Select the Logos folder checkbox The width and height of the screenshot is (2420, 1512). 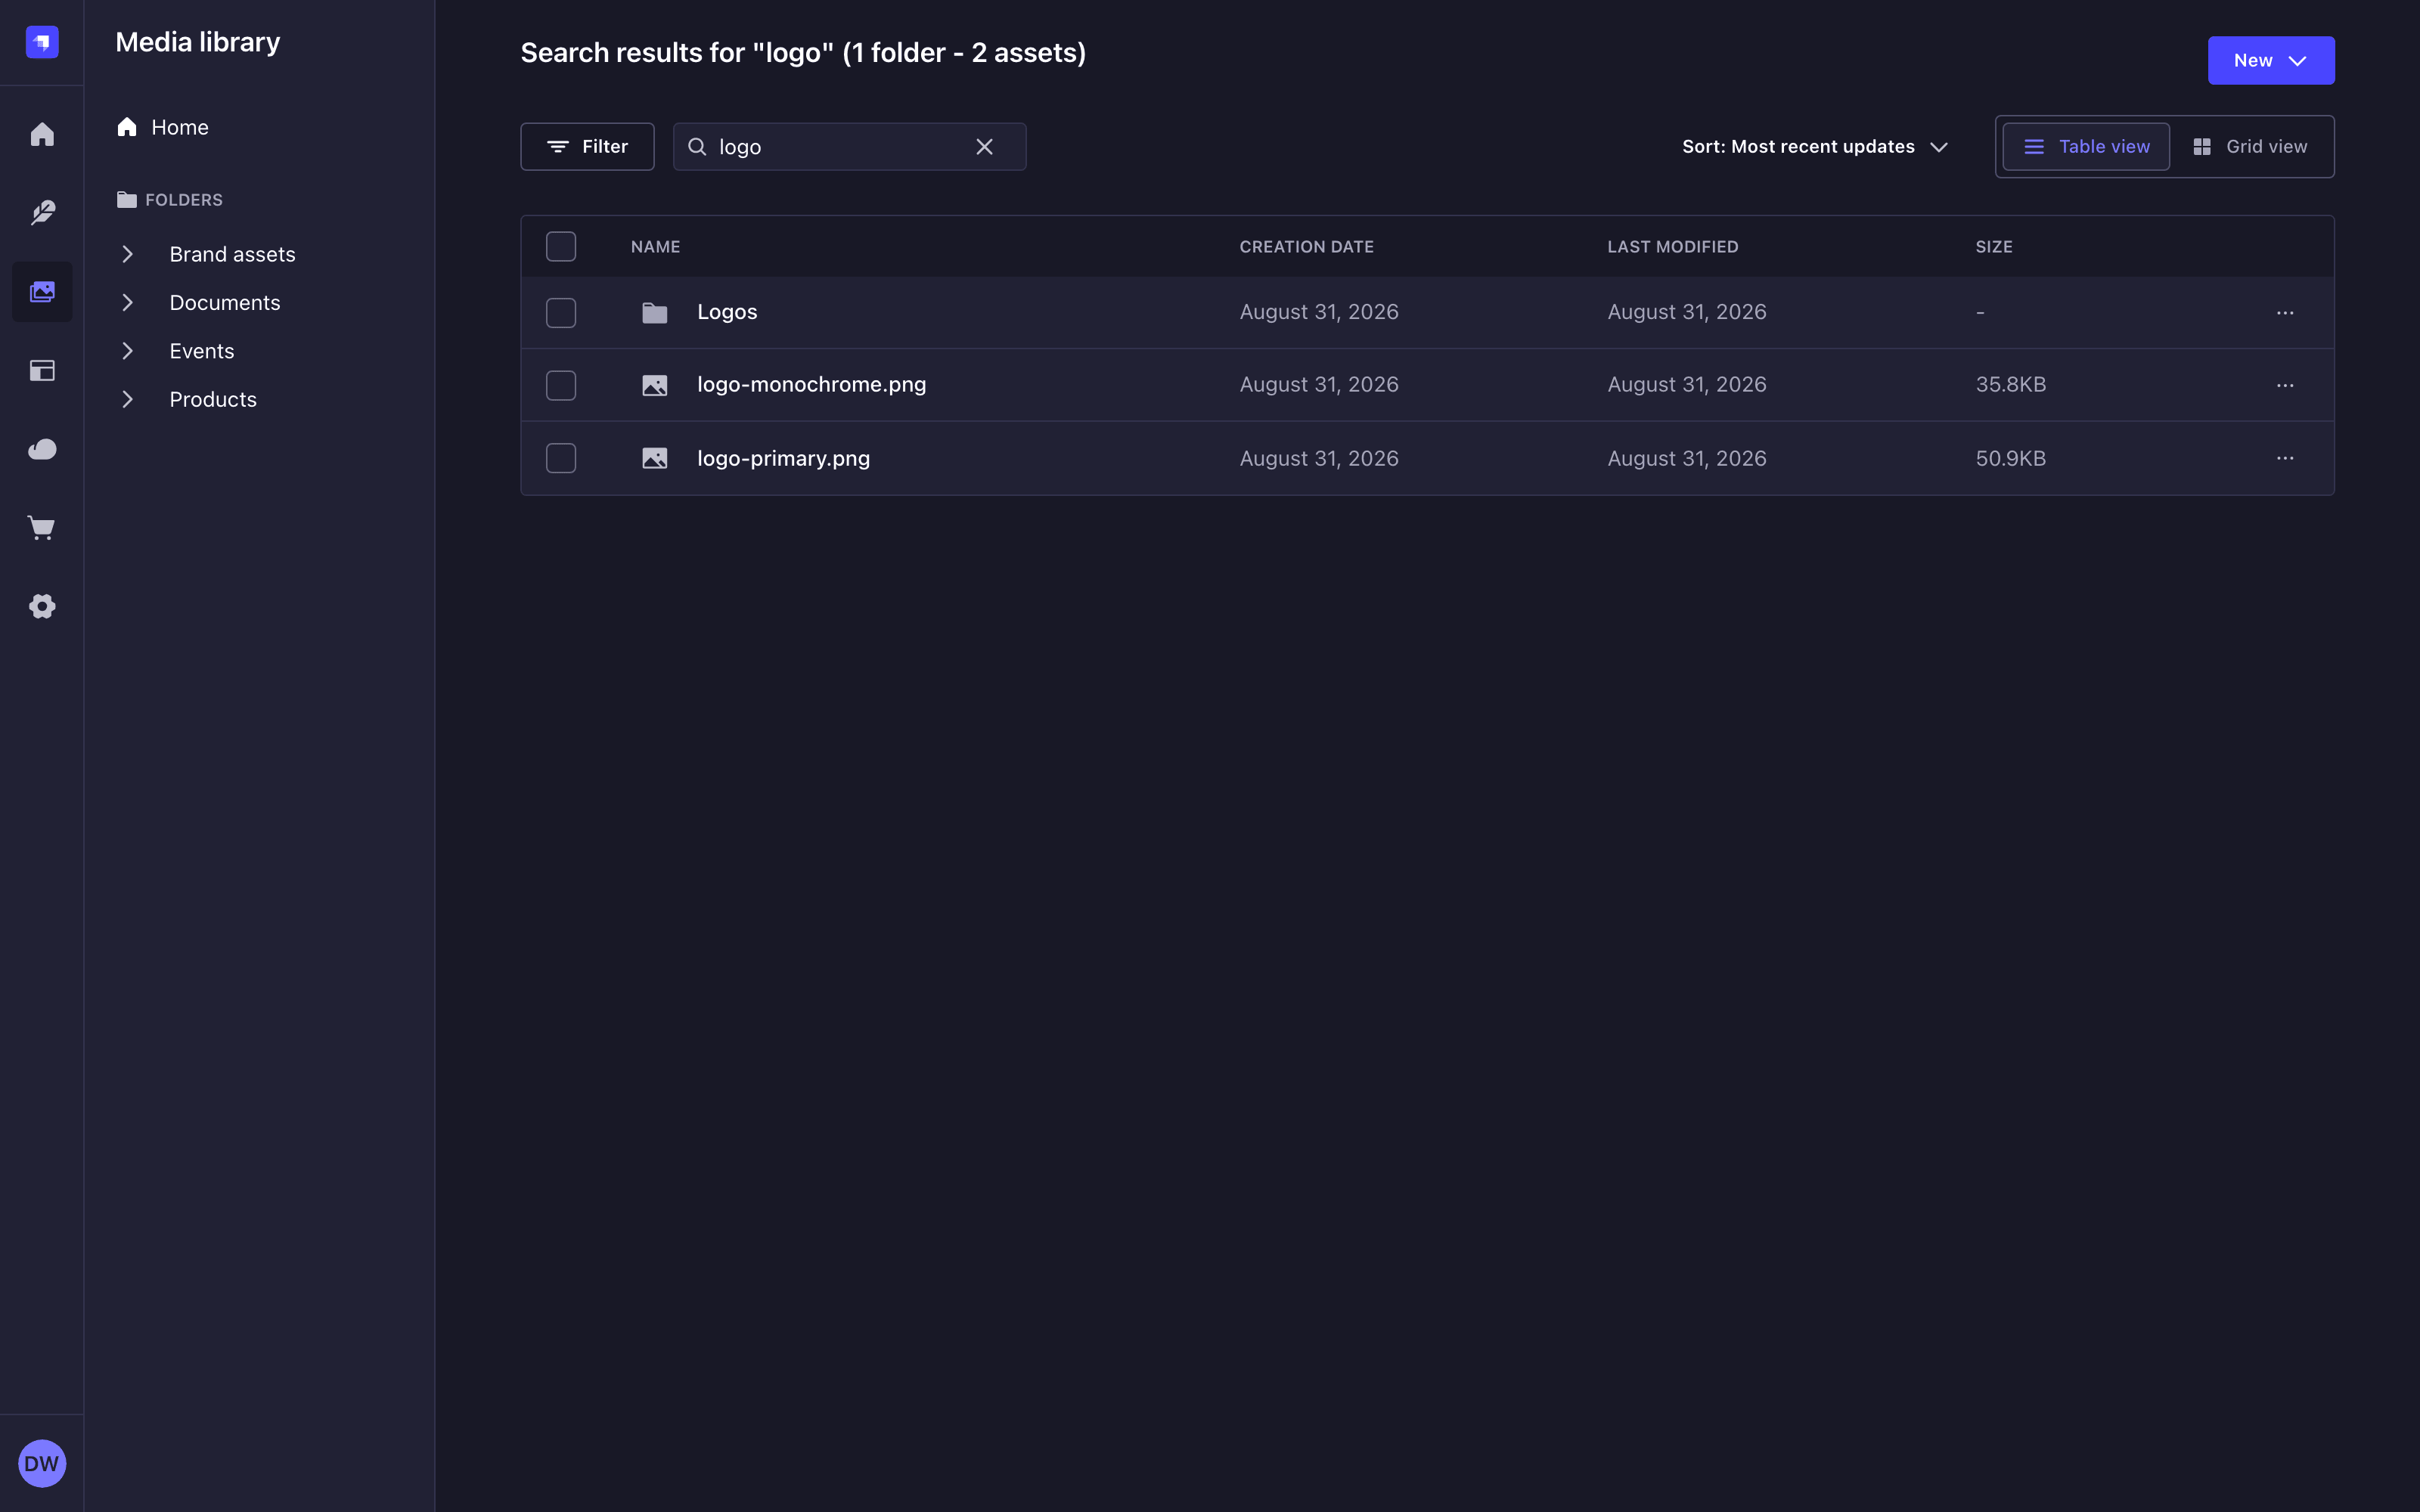(x=561, y=313)
